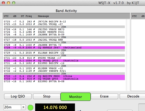Select row JA3HWX BV7YA R-09
Viewport: 145px width, 111px height.
(x=64, y=35)
